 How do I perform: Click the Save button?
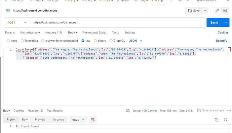tap(194, 11)
